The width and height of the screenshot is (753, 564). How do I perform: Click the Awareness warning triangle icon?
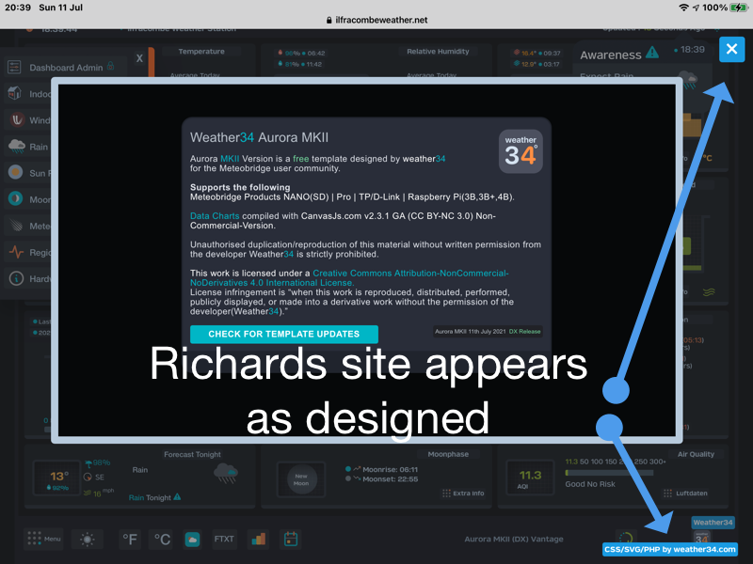pyautogui.click(x=652, y=53)
